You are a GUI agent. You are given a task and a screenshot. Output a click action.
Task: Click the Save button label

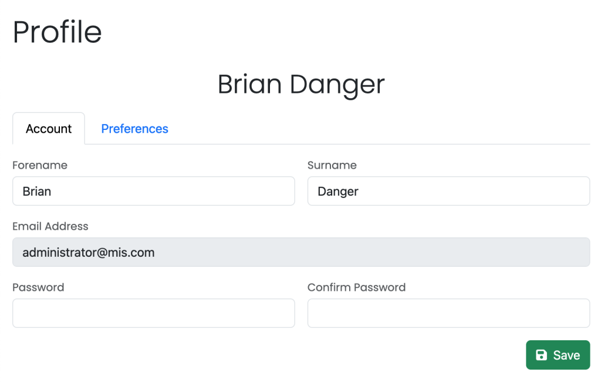[x=566, y=355]
